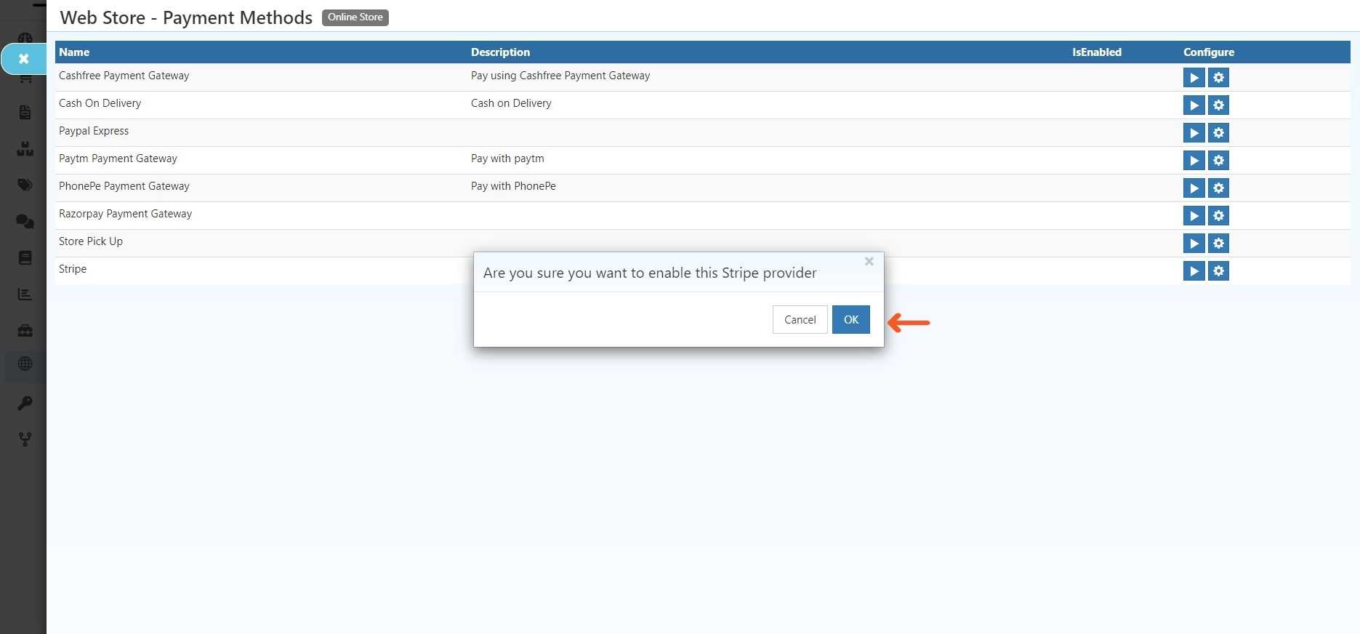Screen dimensions: 1360x634
Task: Click the play icon for Paypal Express
Action: click(x=1194, y=132)
